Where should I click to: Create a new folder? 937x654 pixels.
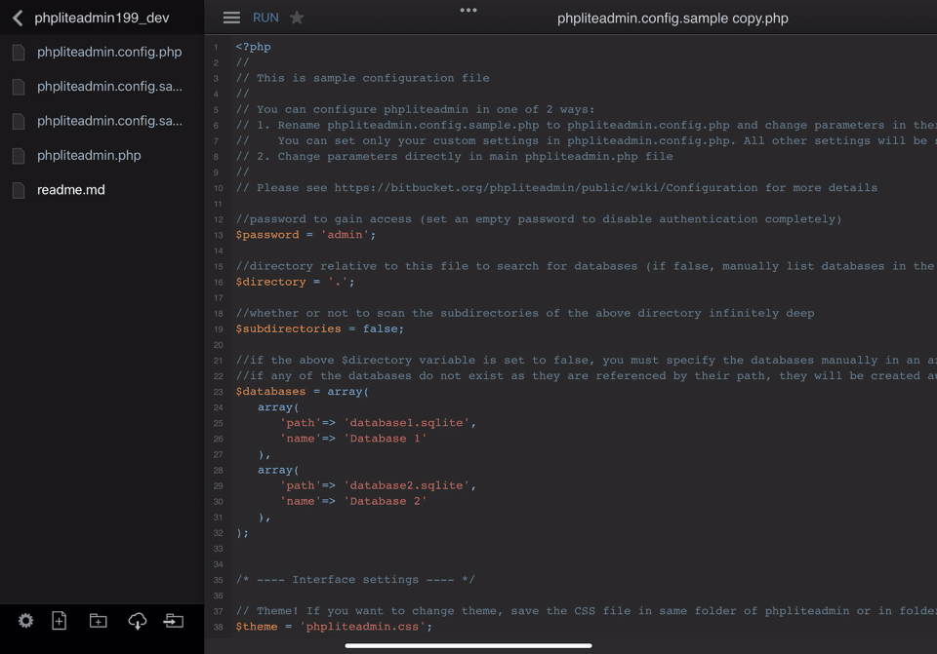tap(98, 621)
